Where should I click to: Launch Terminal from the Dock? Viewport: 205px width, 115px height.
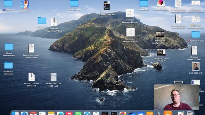(114, 113)
